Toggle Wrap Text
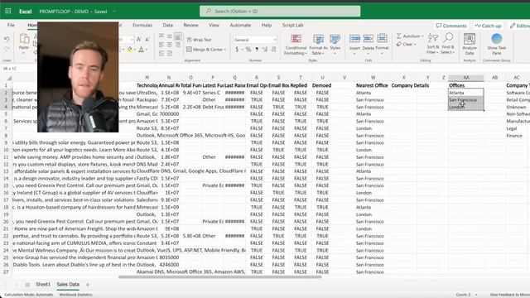This screenshot has width=530, height=298. click(199, 40)
